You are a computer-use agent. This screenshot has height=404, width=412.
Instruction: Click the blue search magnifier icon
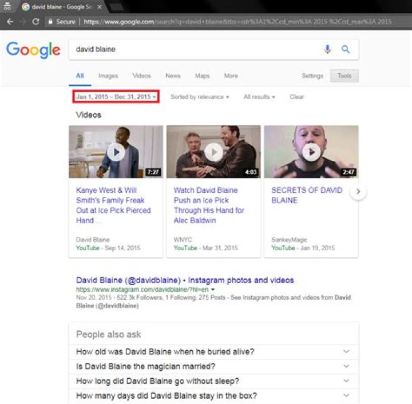tap(346, 50)
